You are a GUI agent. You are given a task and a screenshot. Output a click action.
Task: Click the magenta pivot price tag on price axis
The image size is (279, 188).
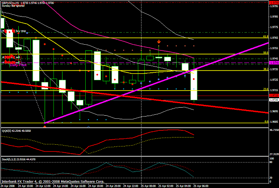point(274,63)
